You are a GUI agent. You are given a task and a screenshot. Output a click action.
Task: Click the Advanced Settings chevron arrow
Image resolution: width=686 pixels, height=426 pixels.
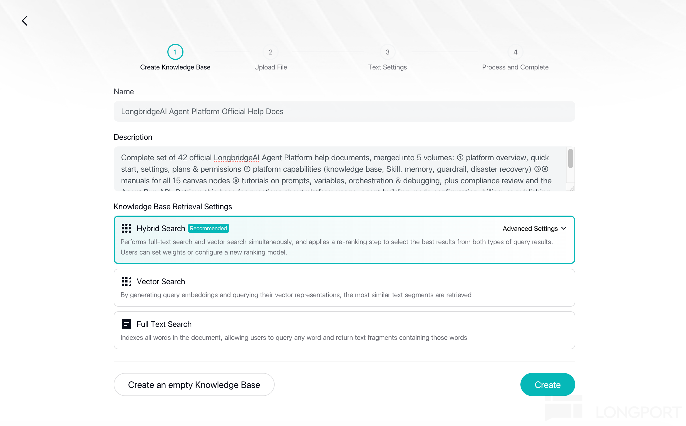564,228
